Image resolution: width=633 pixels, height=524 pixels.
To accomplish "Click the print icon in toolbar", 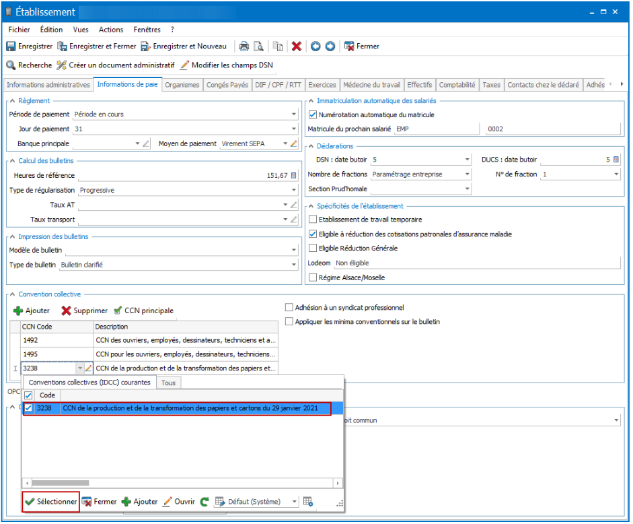I will [x=244, y=46].
